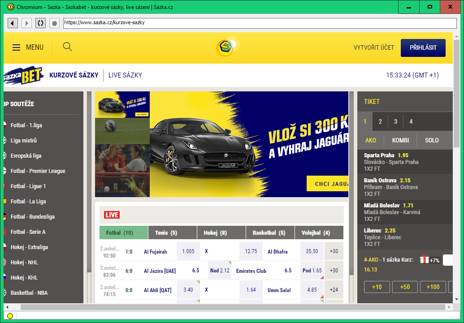Select the football on grass banner thumbnail
Viewport: 464px width, 323px height.
pyautogui.click(x=122, y=131)
